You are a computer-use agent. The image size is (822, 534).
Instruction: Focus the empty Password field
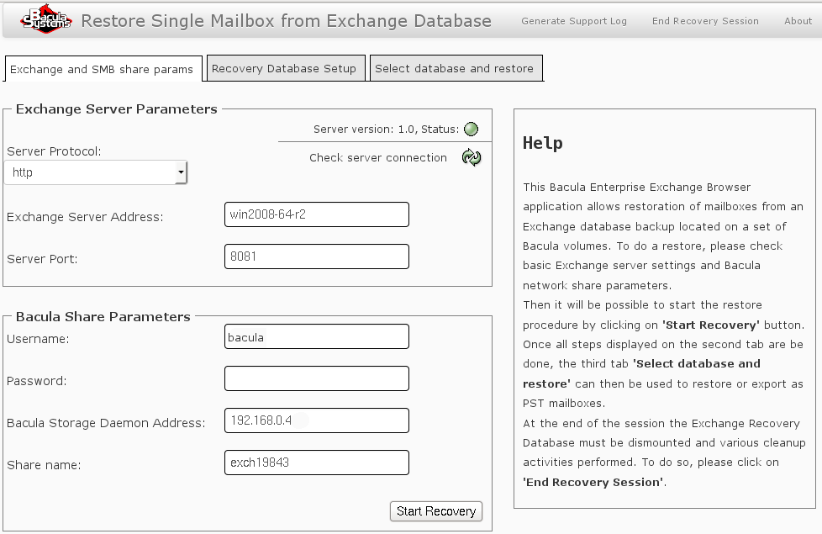[317, 378]
